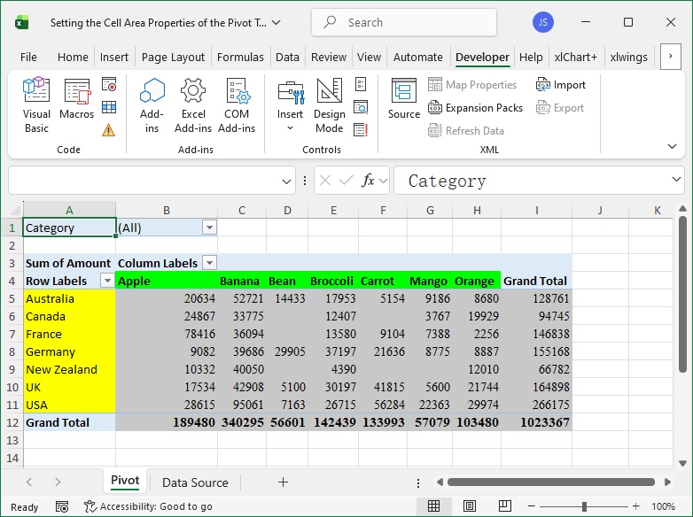Select column B header

[167, 210]
